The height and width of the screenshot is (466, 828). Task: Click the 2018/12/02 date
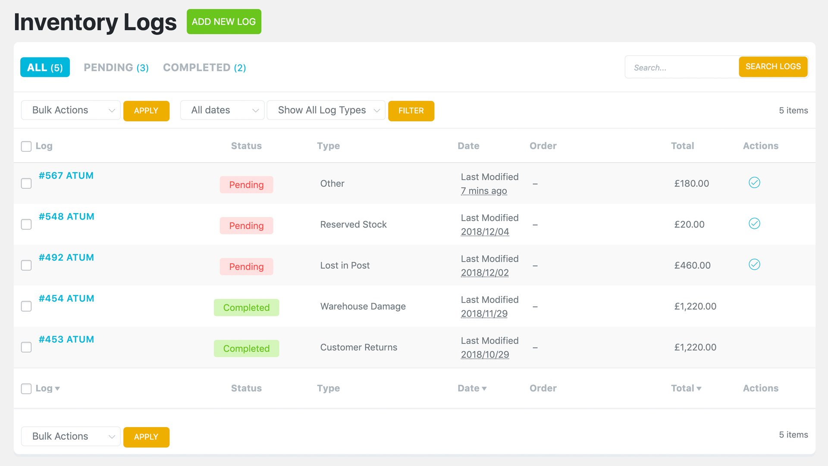click(x=485, y=273)
